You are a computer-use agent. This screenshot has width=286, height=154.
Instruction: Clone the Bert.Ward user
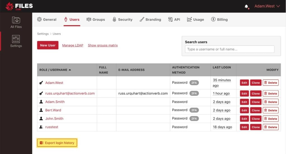256,110
